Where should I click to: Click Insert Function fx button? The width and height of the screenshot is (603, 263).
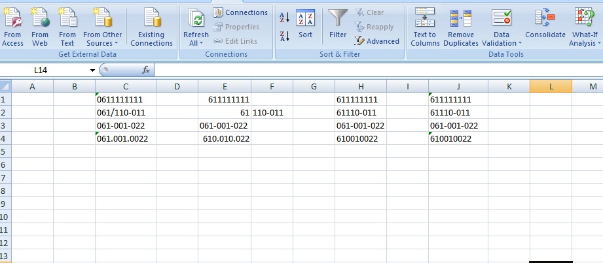pos(146,70)
